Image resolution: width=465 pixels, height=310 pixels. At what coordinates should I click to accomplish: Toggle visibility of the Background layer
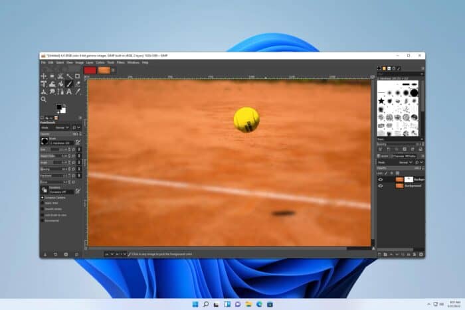pos(381,186)
